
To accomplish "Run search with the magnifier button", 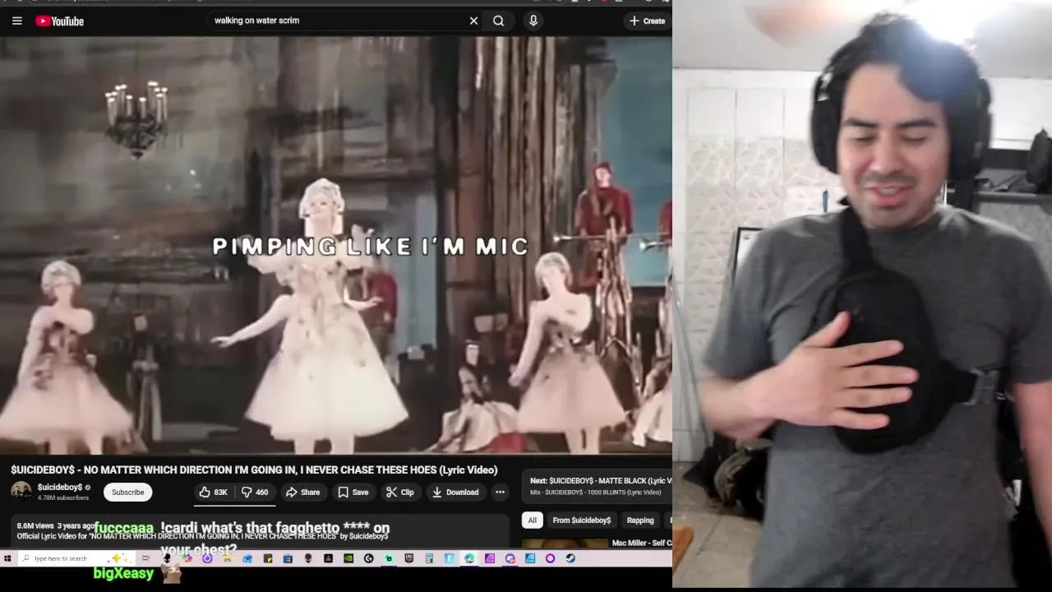I will (499, 21).
